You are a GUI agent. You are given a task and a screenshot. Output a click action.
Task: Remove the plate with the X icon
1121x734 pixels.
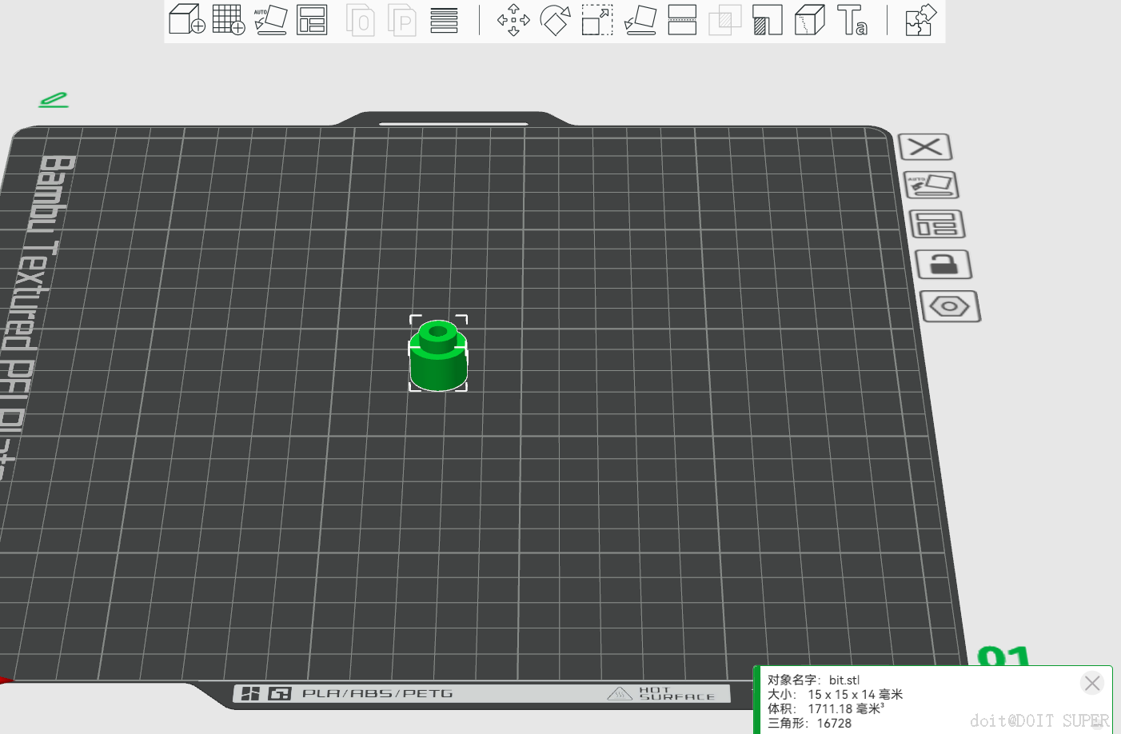[x=925, y=147]
